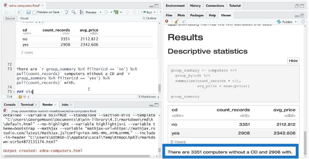Viewport: 309px width, 159px height.
Task: Click the Preview button label
Action: pos(91,12)
